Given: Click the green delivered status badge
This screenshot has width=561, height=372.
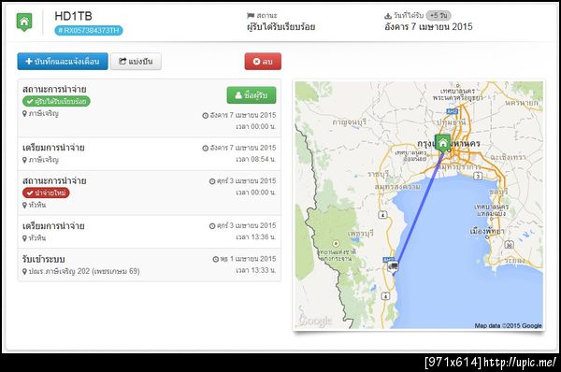Looking at the screenshot, I should coord(56,101).
